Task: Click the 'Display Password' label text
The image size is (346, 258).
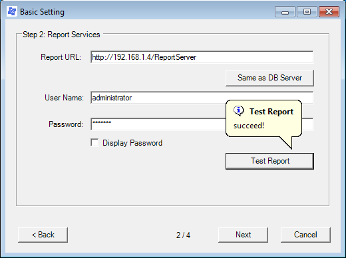Action: (x=132, y=143)
